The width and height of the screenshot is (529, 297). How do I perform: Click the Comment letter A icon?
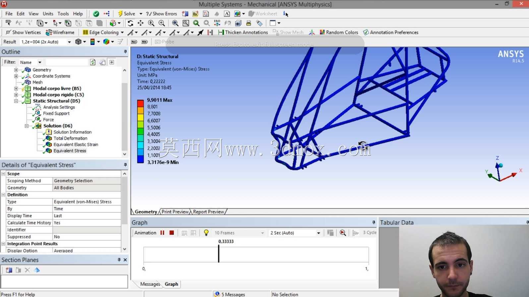pyautogui.click(x=227, y=14)
